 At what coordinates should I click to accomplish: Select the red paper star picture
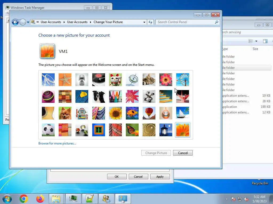click(132, 96)
